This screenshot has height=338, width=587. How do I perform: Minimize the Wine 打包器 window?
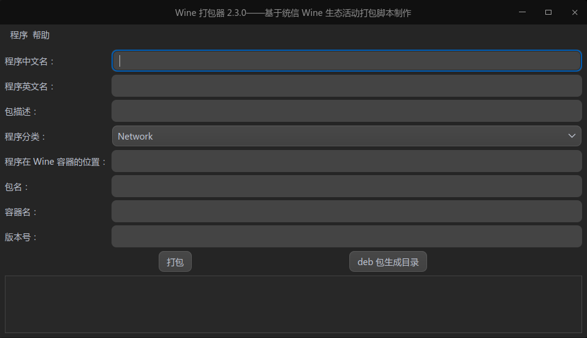tap(523, 12)
